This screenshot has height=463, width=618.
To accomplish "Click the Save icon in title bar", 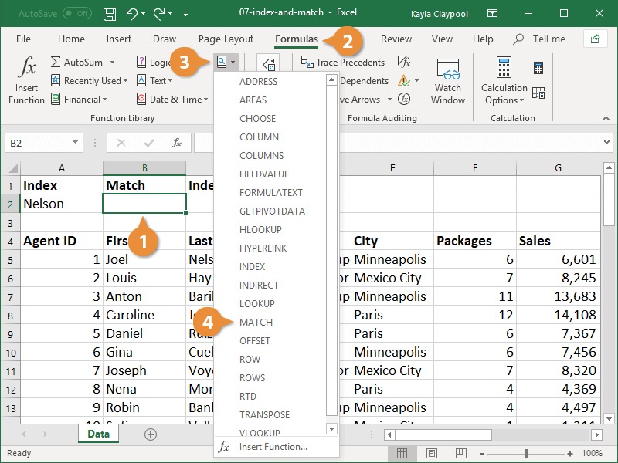I will (x=110, y=14).
